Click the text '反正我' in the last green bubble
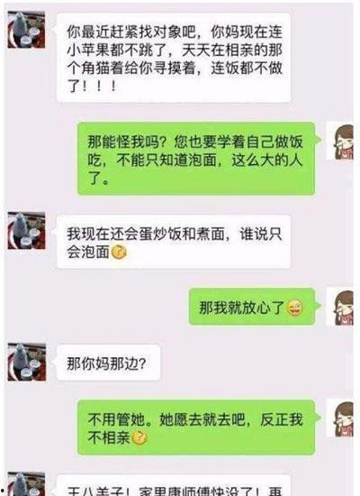Screen dimensions: 360x496 tap(282, 419)
